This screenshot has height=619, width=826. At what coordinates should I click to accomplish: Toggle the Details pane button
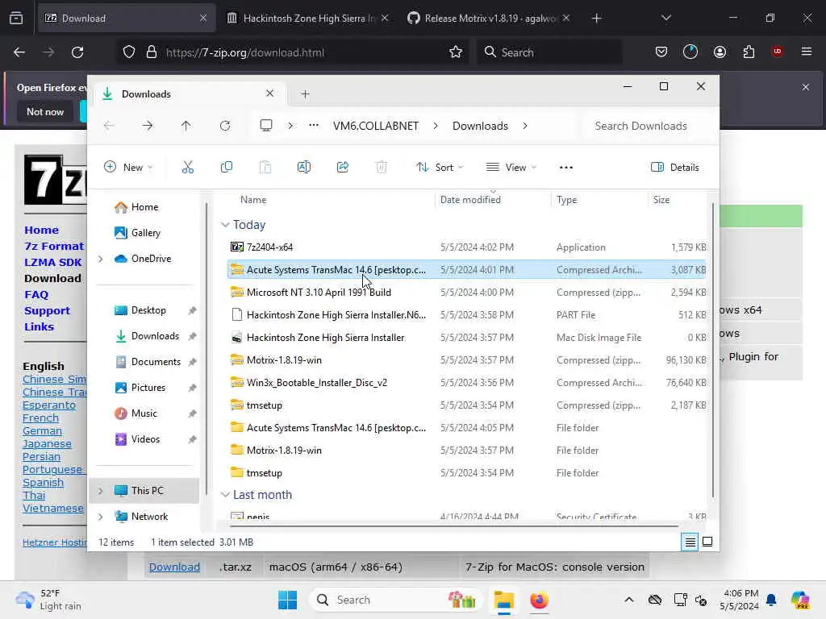pos(675,168)
